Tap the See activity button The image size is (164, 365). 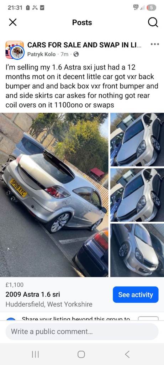coord(136,295)
